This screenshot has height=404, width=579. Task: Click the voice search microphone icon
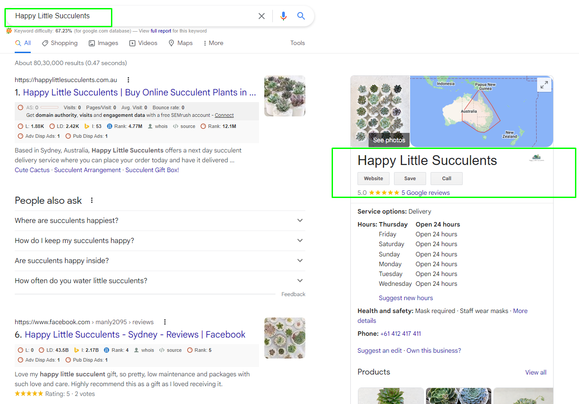tap(283, 16)
